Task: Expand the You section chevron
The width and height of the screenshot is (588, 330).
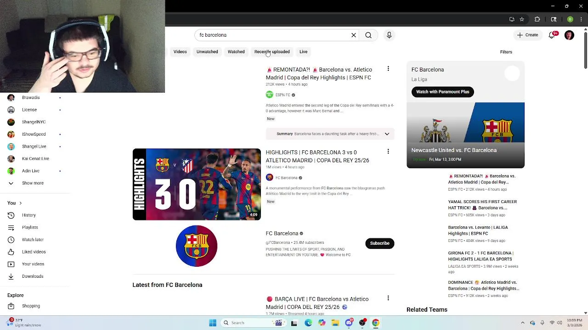Action: point(20,203)
